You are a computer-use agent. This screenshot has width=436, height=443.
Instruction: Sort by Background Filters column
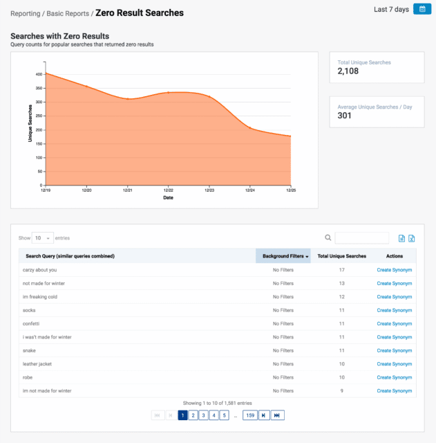[283, 256]
